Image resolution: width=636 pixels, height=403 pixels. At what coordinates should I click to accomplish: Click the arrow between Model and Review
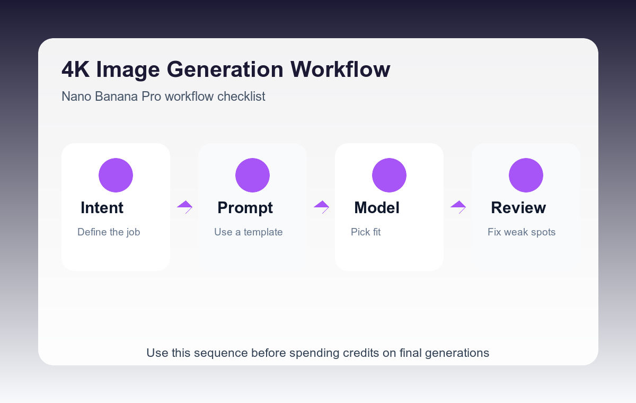pos(458,207)
